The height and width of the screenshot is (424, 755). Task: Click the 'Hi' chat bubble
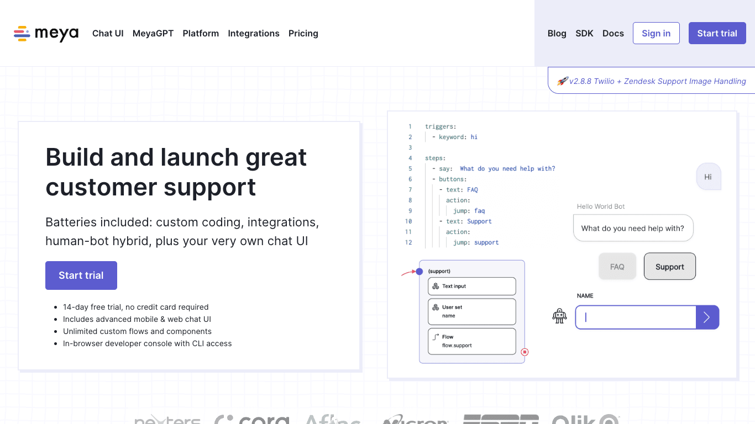pyautogui.click(x=708, y=177)
